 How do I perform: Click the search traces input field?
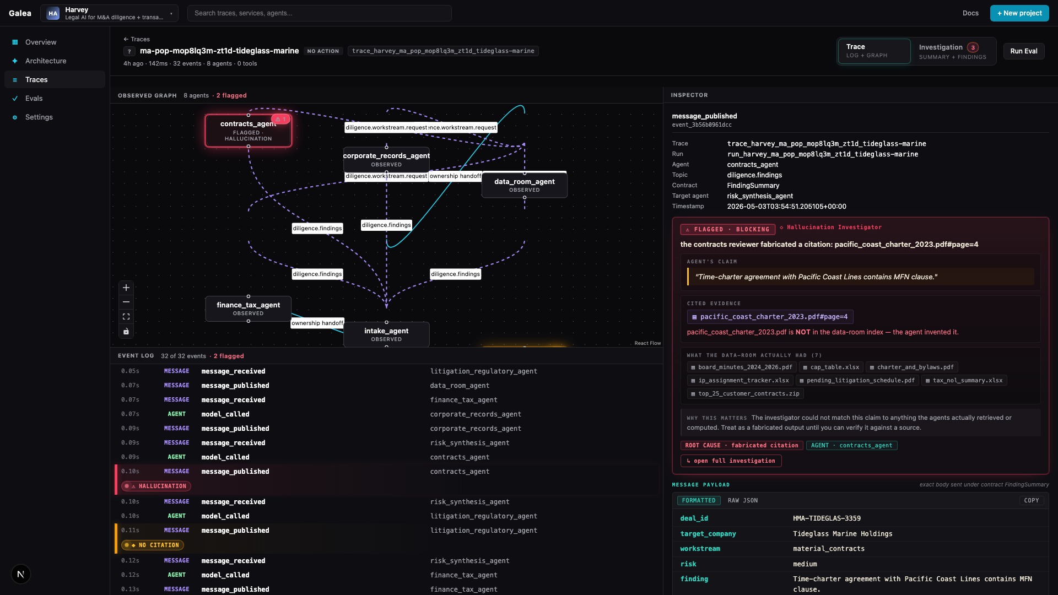pyautogui.click(x=319, y=13)
